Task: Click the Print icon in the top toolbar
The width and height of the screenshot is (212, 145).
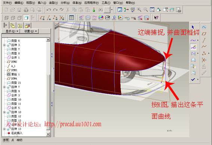Action: tap(26, 10)
